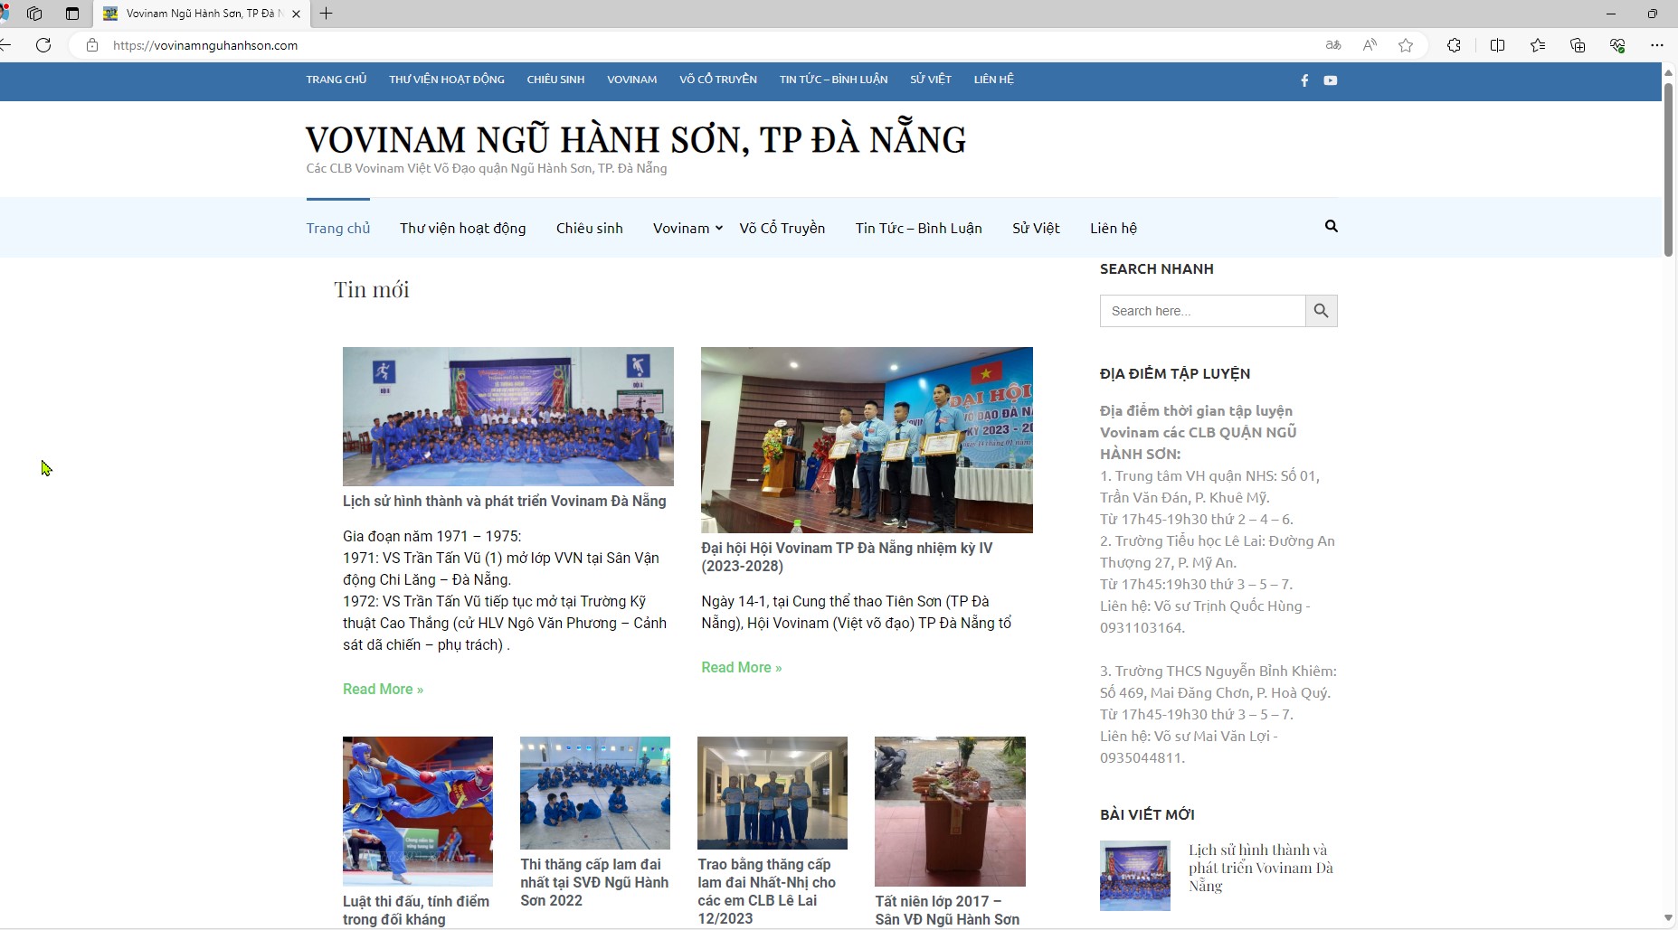Select VÕ CỔ TRUYỀN in top bar
The image size is (1678, 930).
tap(718, 80)
